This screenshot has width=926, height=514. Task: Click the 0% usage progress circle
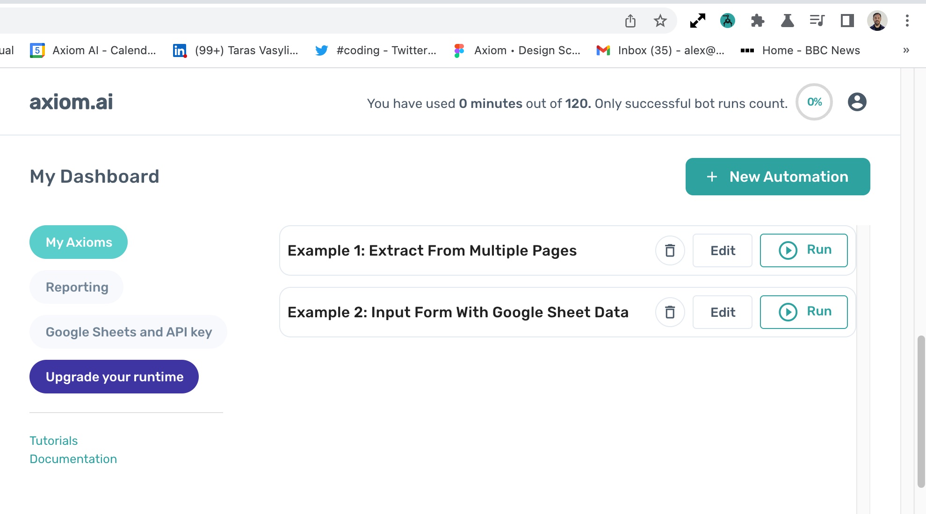coord(814,102)
